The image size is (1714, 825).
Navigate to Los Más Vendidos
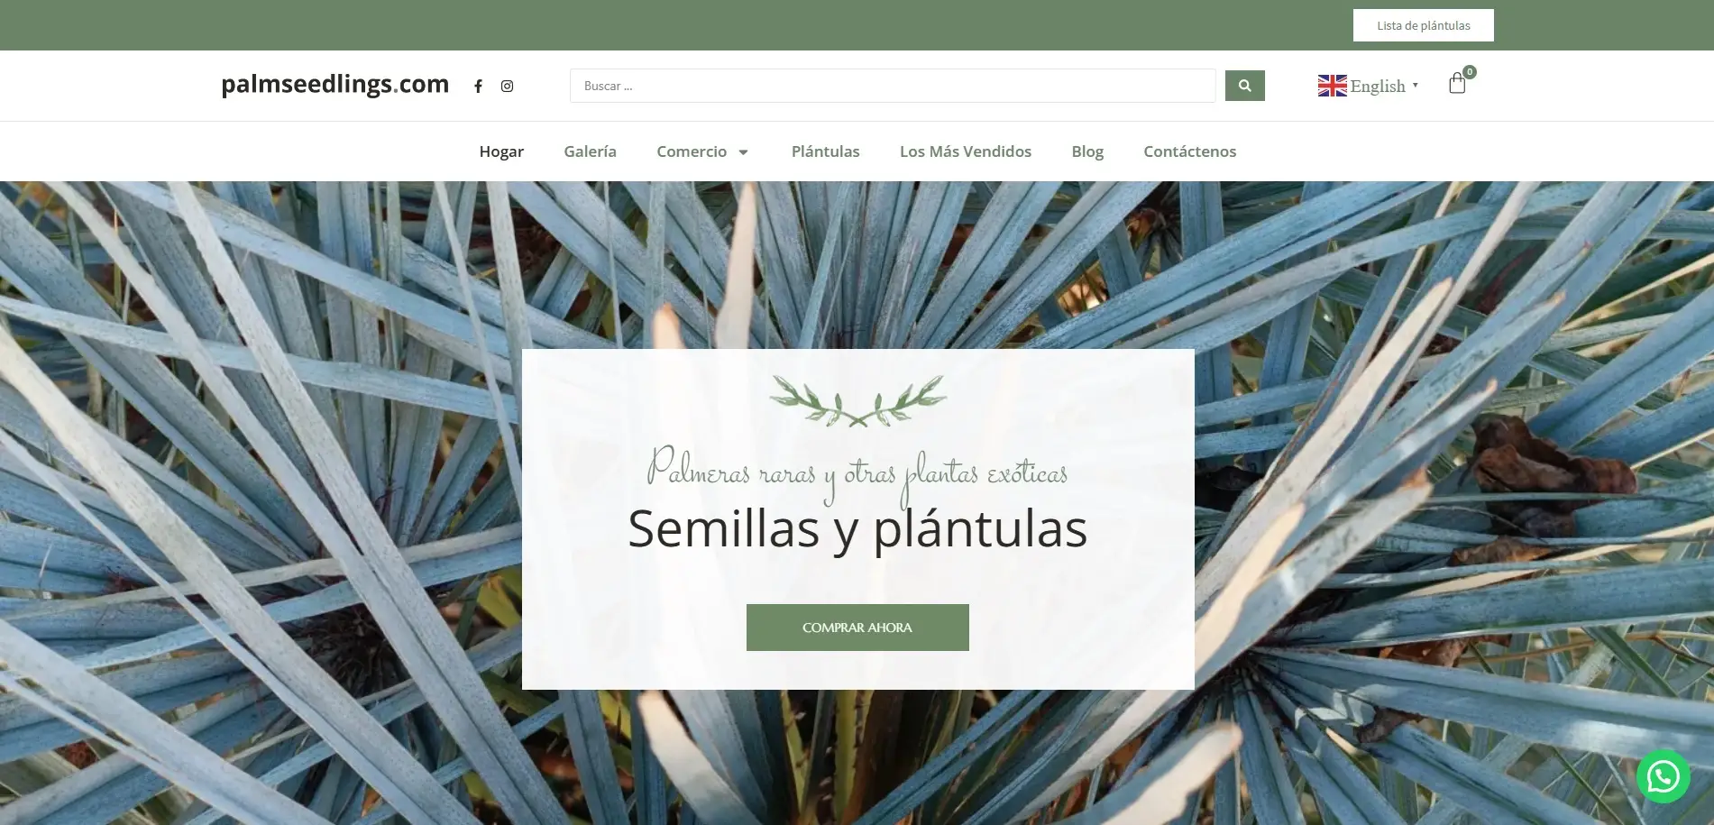click(x=966, y=151)
